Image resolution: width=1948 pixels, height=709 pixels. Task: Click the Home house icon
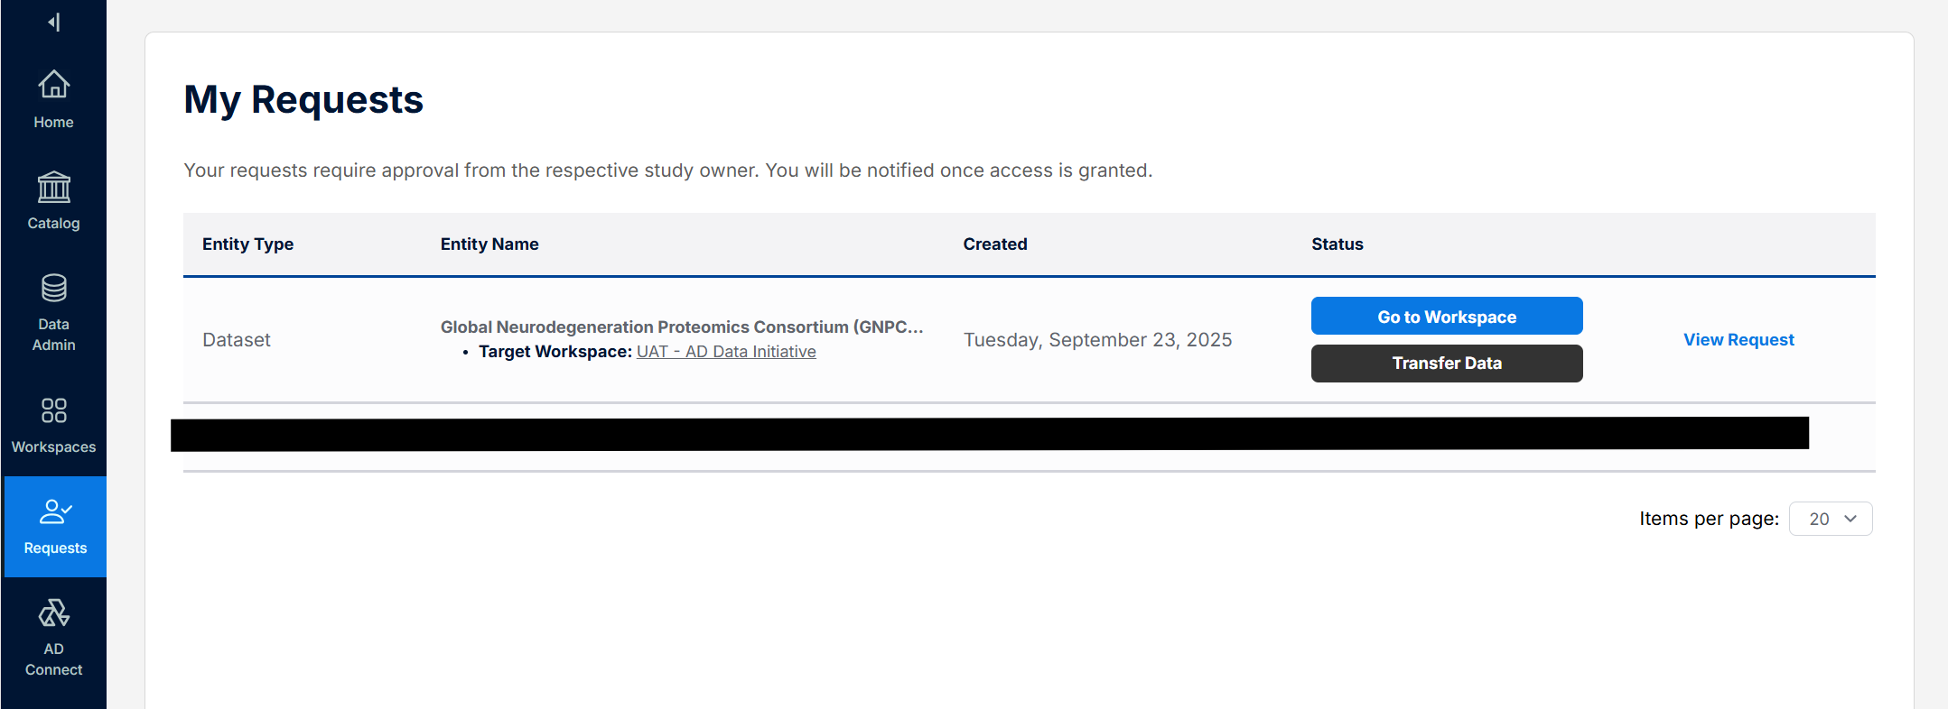pyautogui.click(x=54, y=85)
